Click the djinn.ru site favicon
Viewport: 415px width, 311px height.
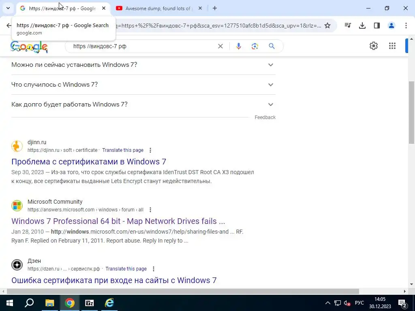click(x=17, y=146)
